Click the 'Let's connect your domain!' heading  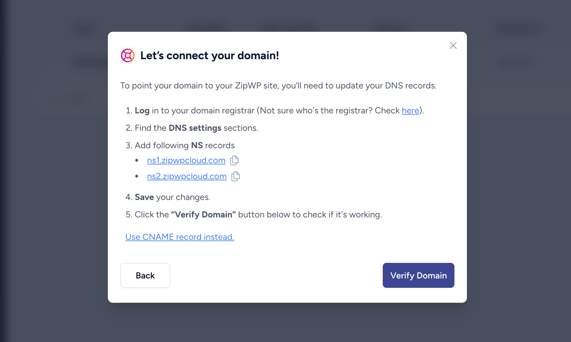tap(209, 55)
